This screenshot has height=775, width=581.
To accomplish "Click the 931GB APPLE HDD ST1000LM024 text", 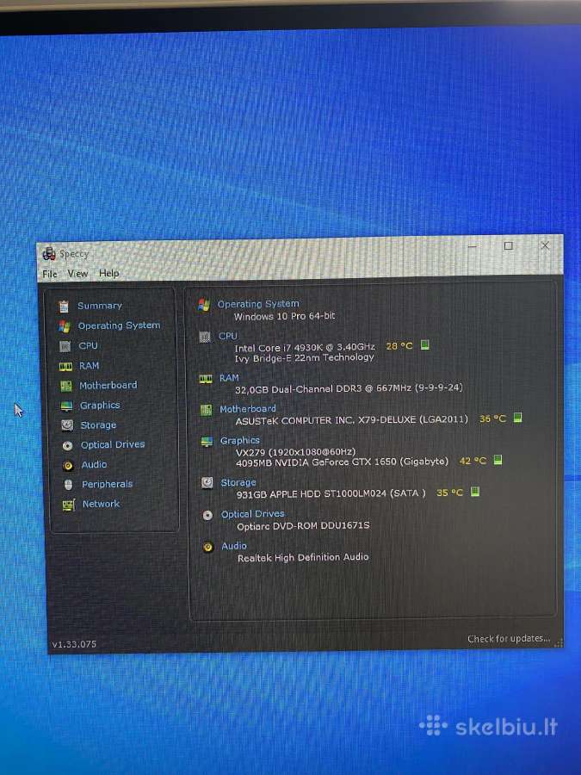I will (x=331, y=493).
